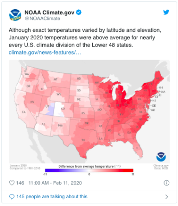Open the @NOAAClimate handle link
Screen dimensions: 178x206
(x=43, y=18)
